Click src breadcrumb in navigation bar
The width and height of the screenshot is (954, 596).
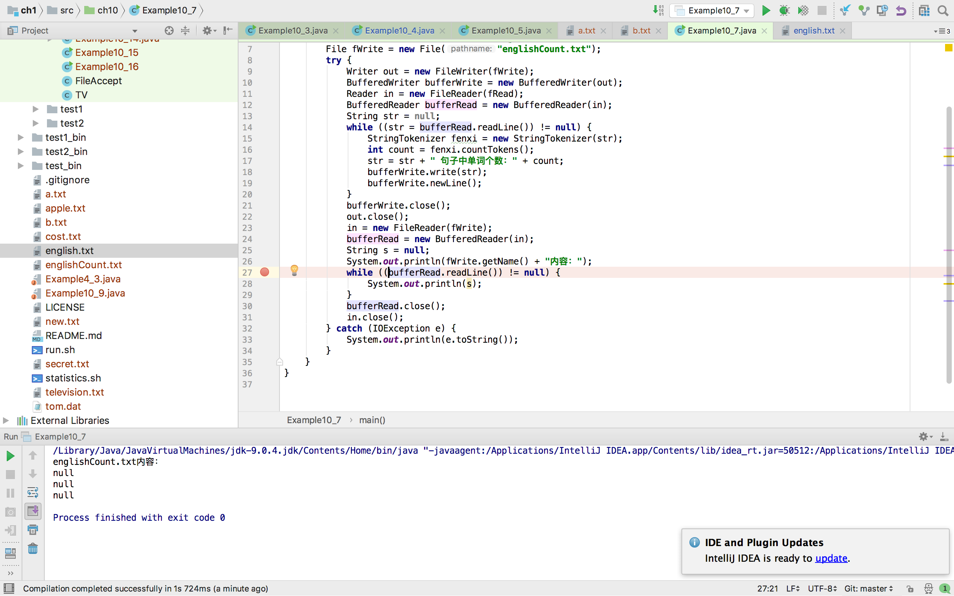[x=60, y=10]
